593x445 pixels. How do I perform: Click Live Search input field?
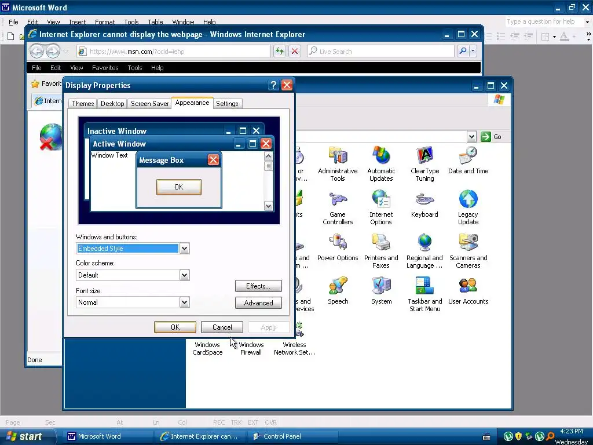(380, 51)
